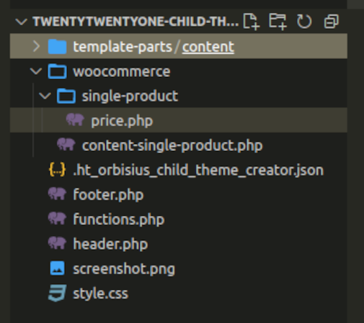Viewport: 364px width, 323px height.
Task: Select the woocommerce folder name
Action: [122, 72]
